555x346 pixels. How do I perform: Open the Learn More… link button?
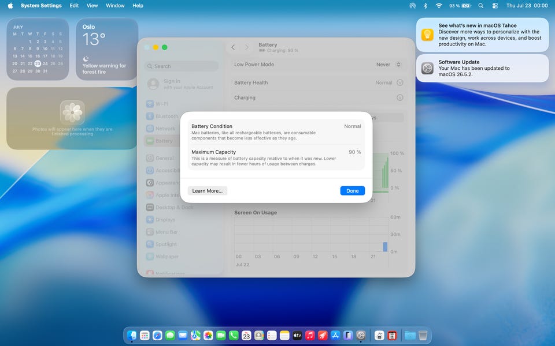[x=208, y=191]
